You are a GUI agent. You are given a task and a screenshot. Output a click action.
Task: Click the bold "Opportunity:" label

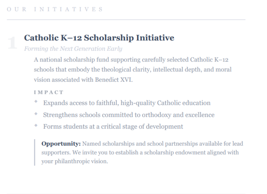click(x=61, y=144)
